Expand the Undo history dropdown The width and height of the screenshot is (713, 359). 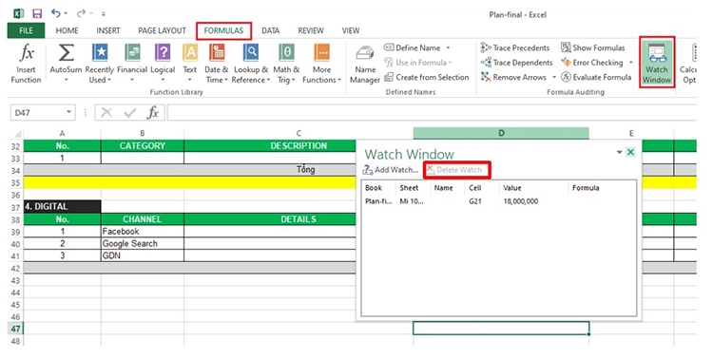pos(66,13)
